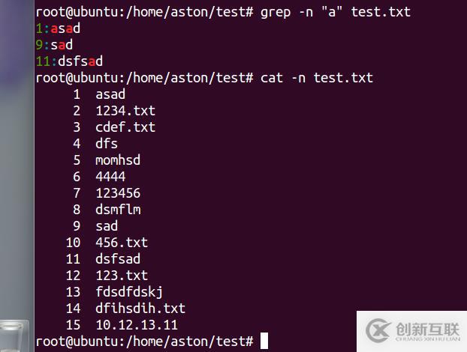
Task: Click the 'cdef.txt' entry on line 3
Action: coord(125,127)
